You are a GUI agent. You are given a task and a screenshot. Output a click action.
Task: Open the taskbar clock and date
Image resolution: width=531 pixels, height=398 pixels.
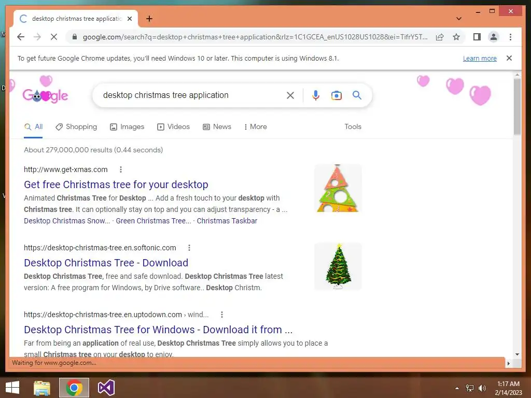[x=508, y=388]
